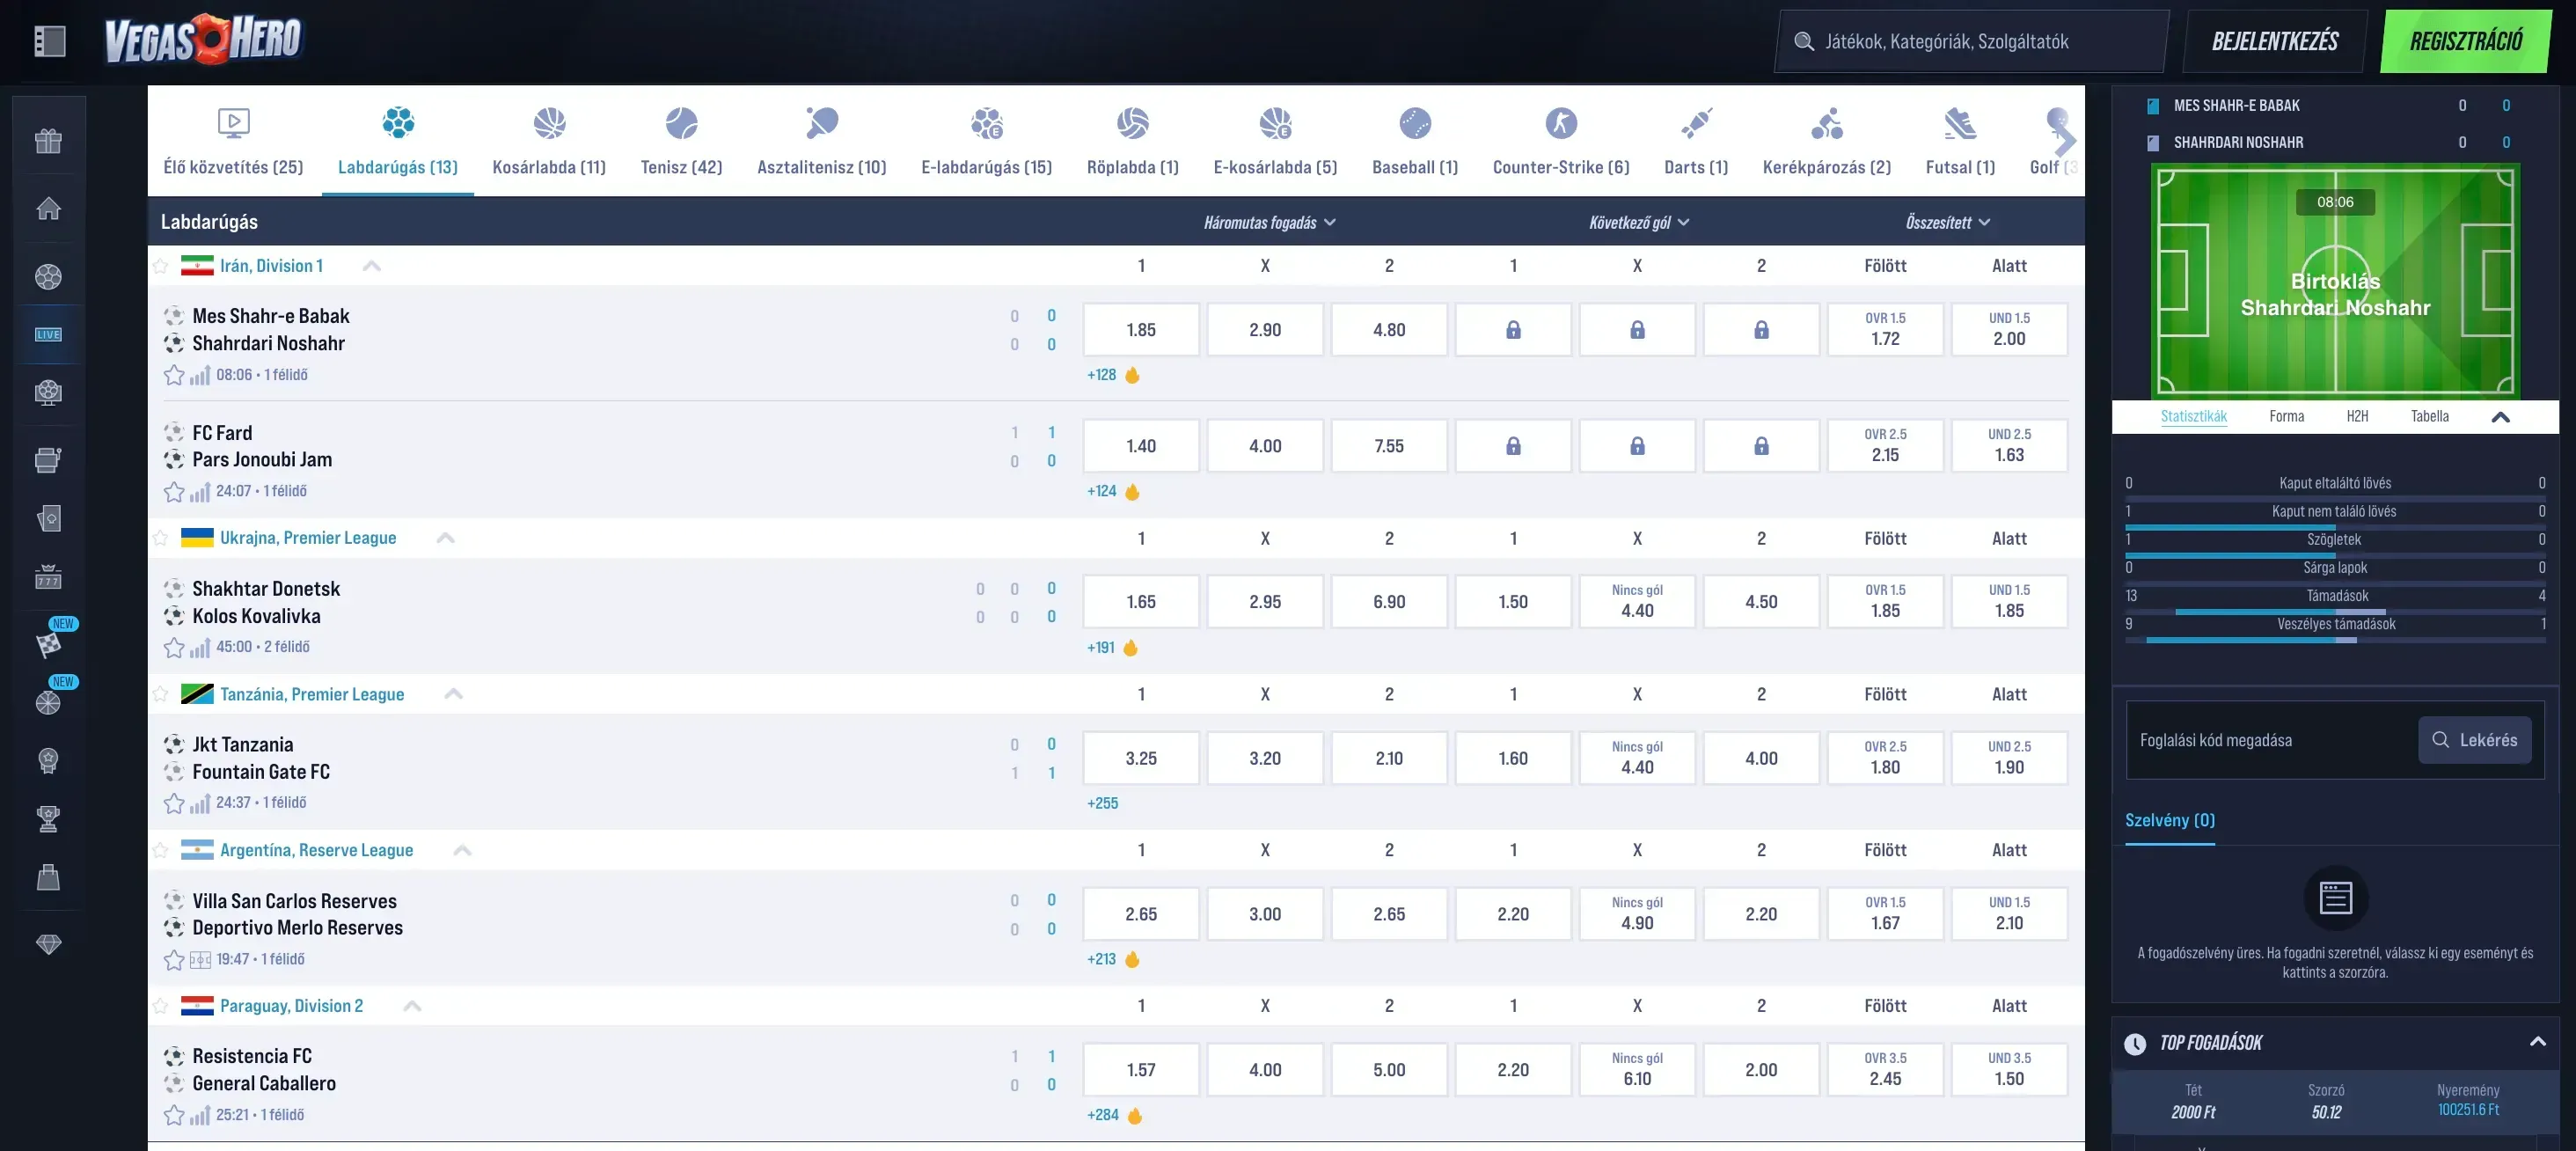Click the clock icon beside TOP FOGADÁSOK
Viewport: 2576px width, 1151px height.
(x=2135, y=1044)
